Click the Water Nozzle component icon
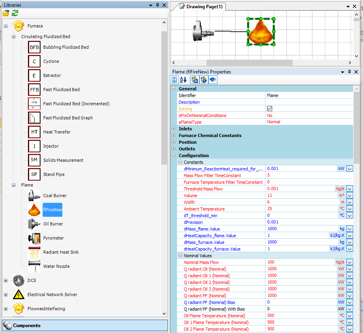This screenshot has height=333, width=363. 34,266
